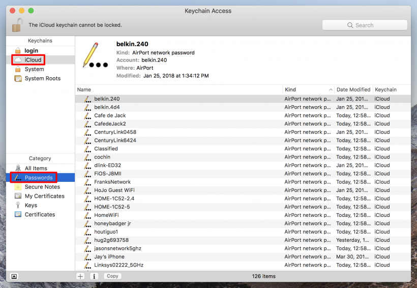Click the Kind column sort arrow
417x288 pixels.
click(x=331, y=90)
